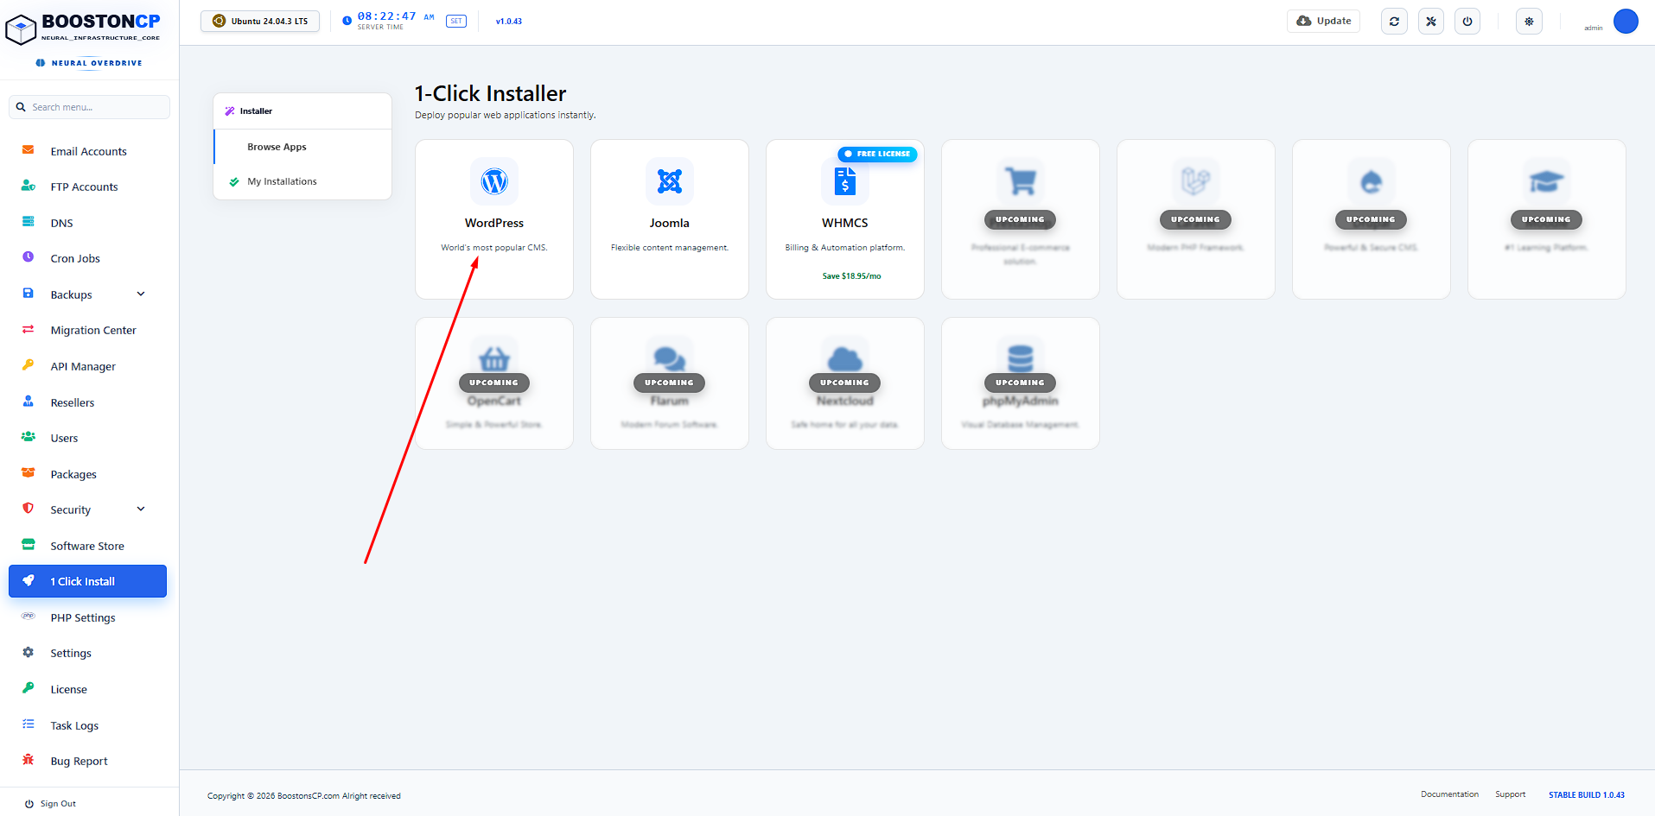Image resolution: width=1655 pixels, height=816 pixels.
Task: Click the graduation cap learning platform icon
Action: (1547, 181)
